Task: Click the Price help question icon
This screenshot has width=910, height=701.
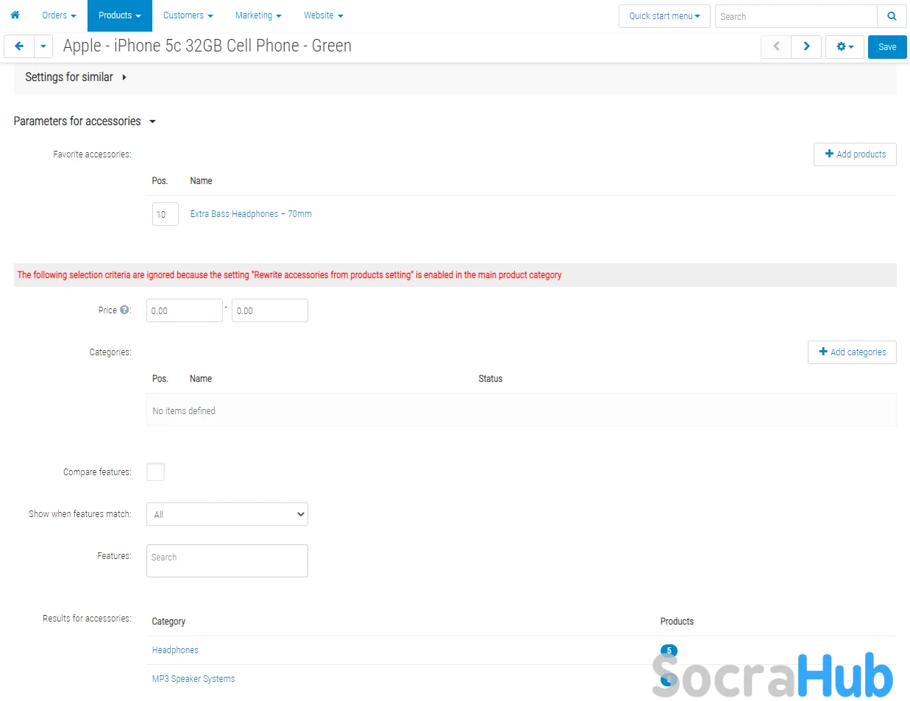Action: pyautogui.click(x=124, y=310)
